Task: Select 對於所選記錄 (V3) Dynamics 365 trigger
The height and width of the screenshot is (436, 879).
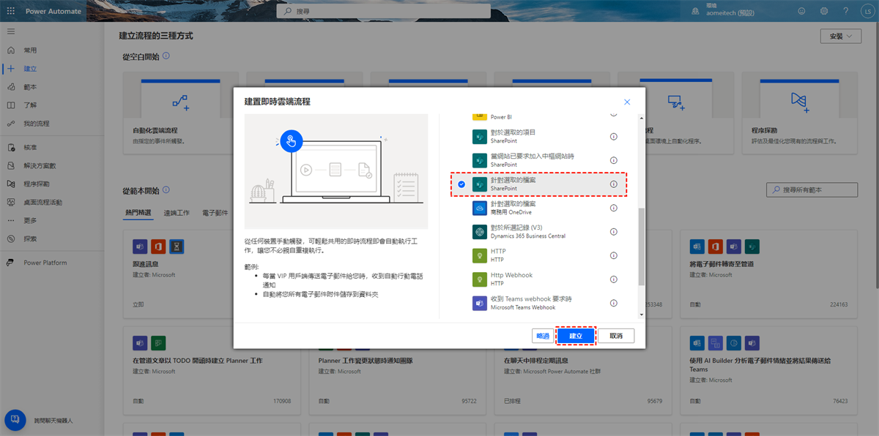Action: pyautogui.click(x=538, y=232)
